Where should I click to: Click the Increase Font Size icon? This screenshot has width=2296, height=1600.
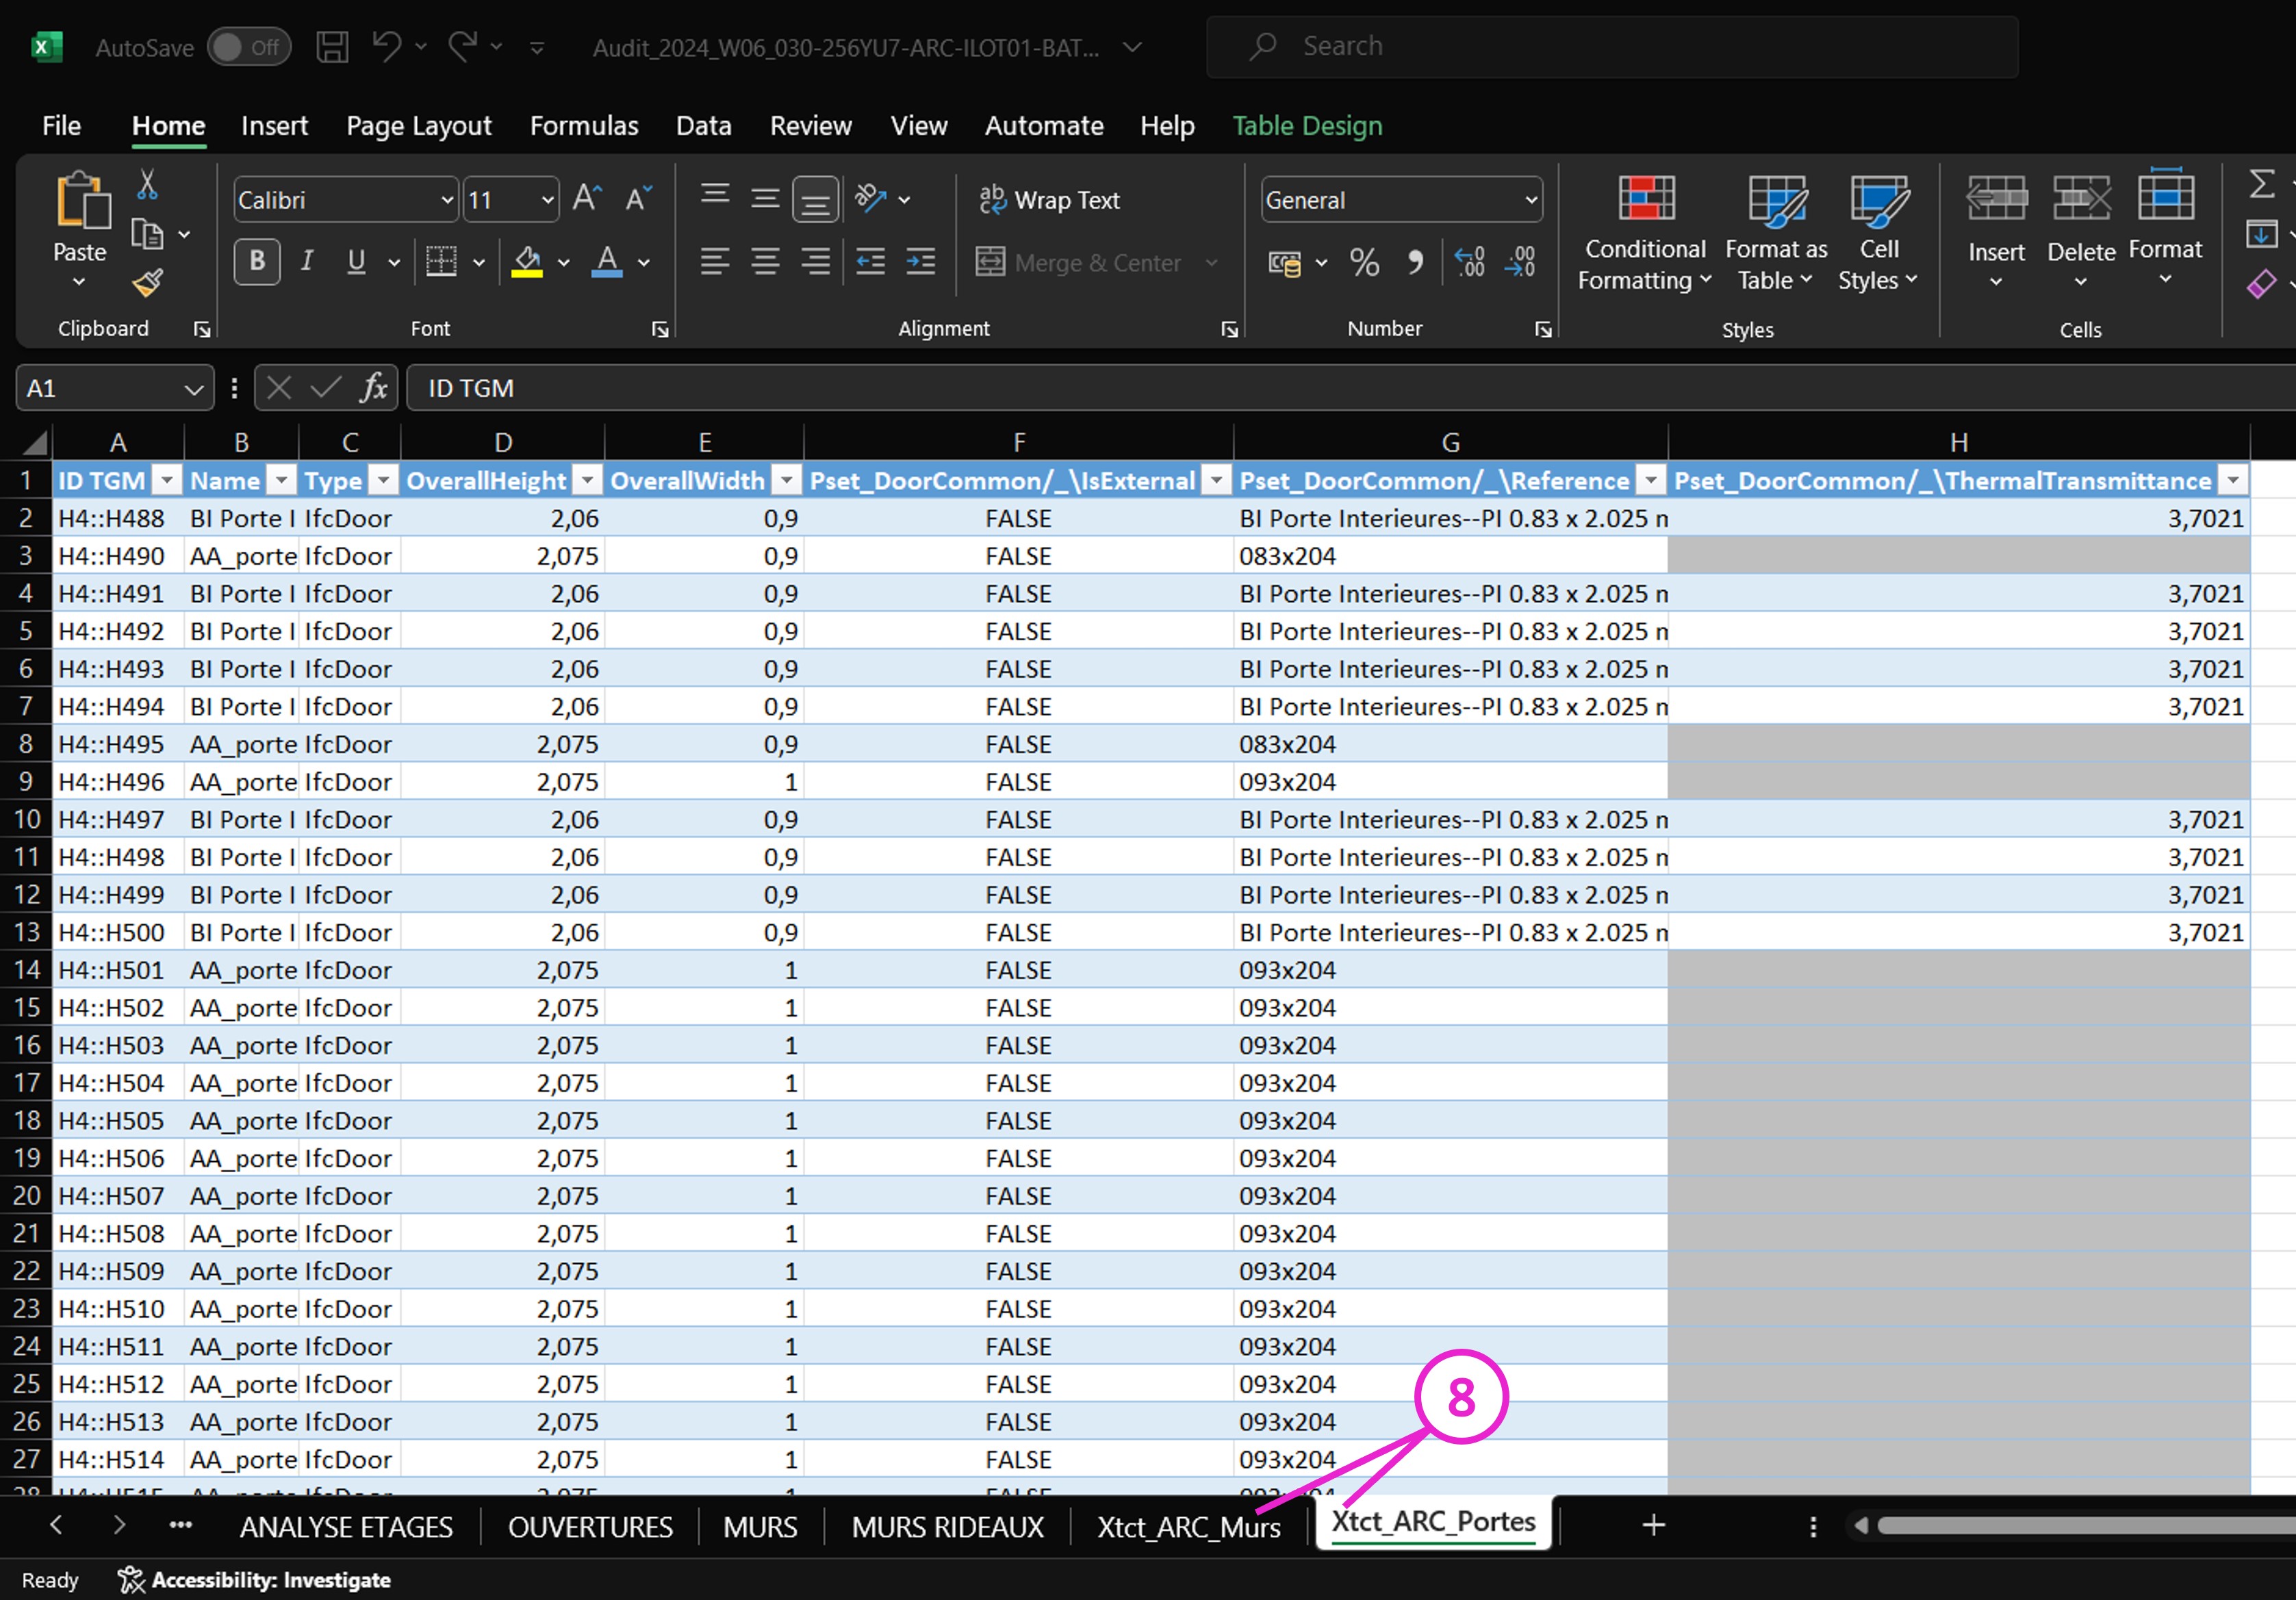tap(587, 199)
